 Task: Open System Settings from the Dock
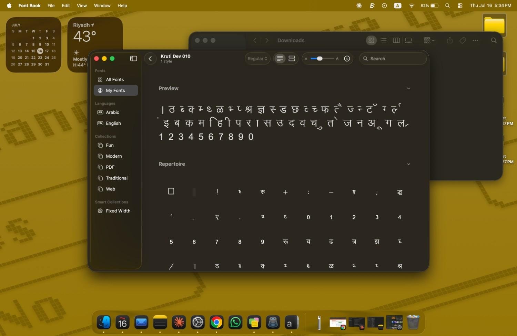pyautogui.click(x=198, y=323)
